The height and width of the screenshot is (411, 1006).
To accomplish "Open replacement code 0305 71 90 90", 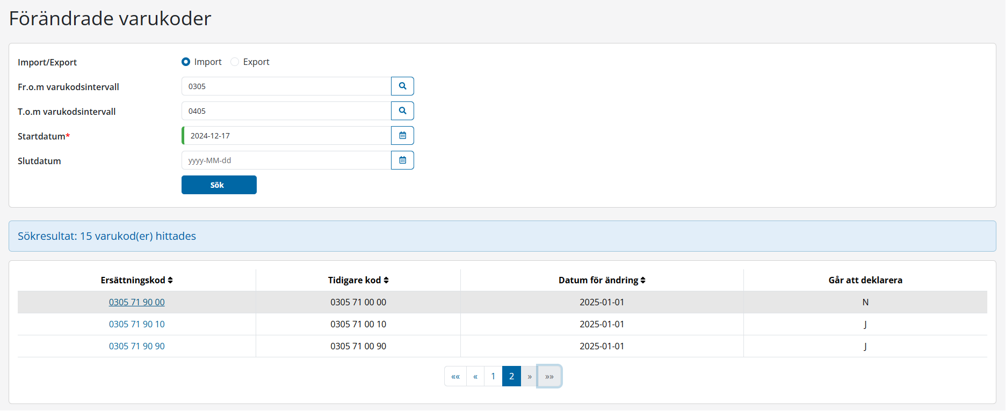I will coord(137,346).
